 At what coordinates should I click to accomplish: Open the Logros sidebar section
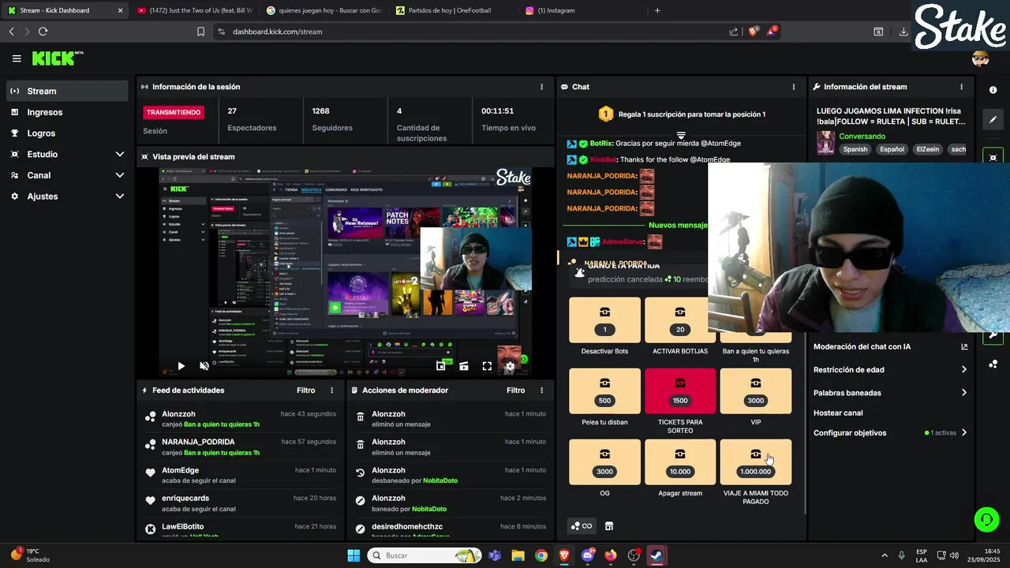coord(67,133)
